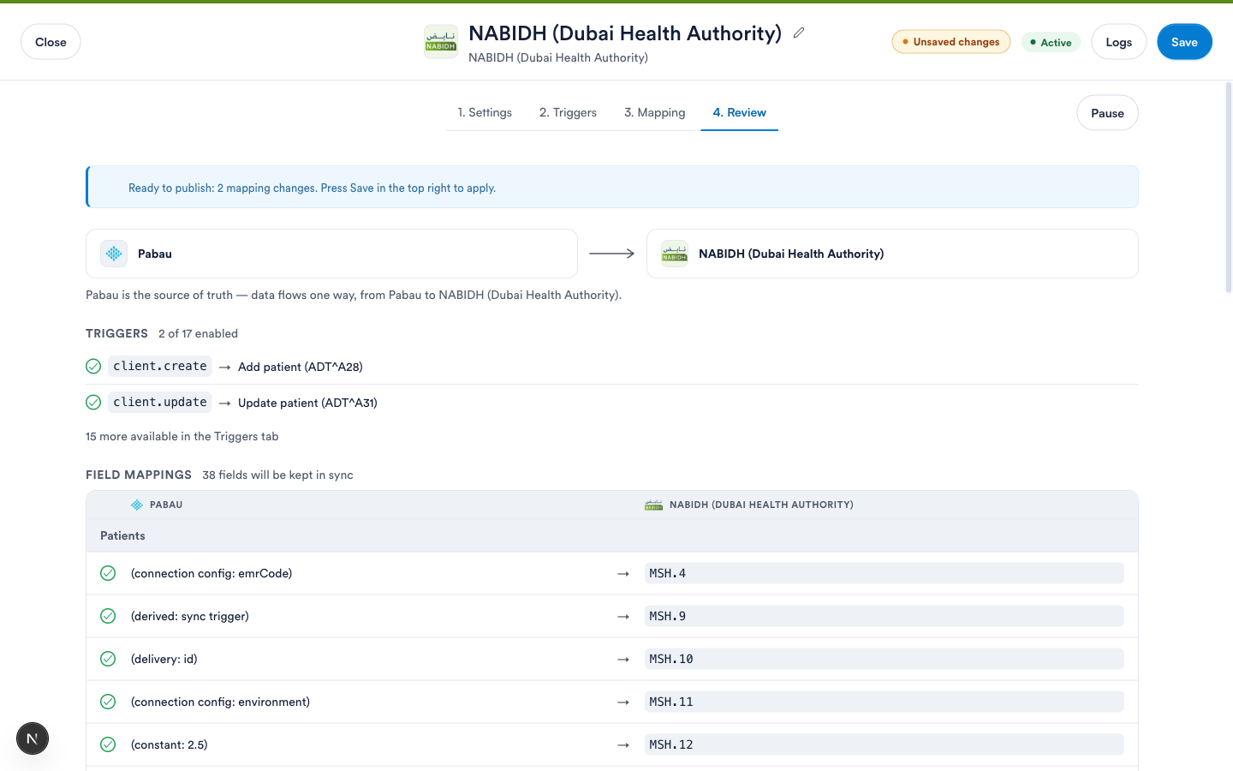Switch to the 2. Triggers tab
This screenshot has height=771, width=1233.
point(568,112)
